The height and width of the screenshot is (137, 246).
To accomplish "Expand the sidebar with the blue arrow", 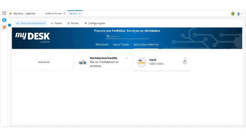I will click(x=10, y=25).
